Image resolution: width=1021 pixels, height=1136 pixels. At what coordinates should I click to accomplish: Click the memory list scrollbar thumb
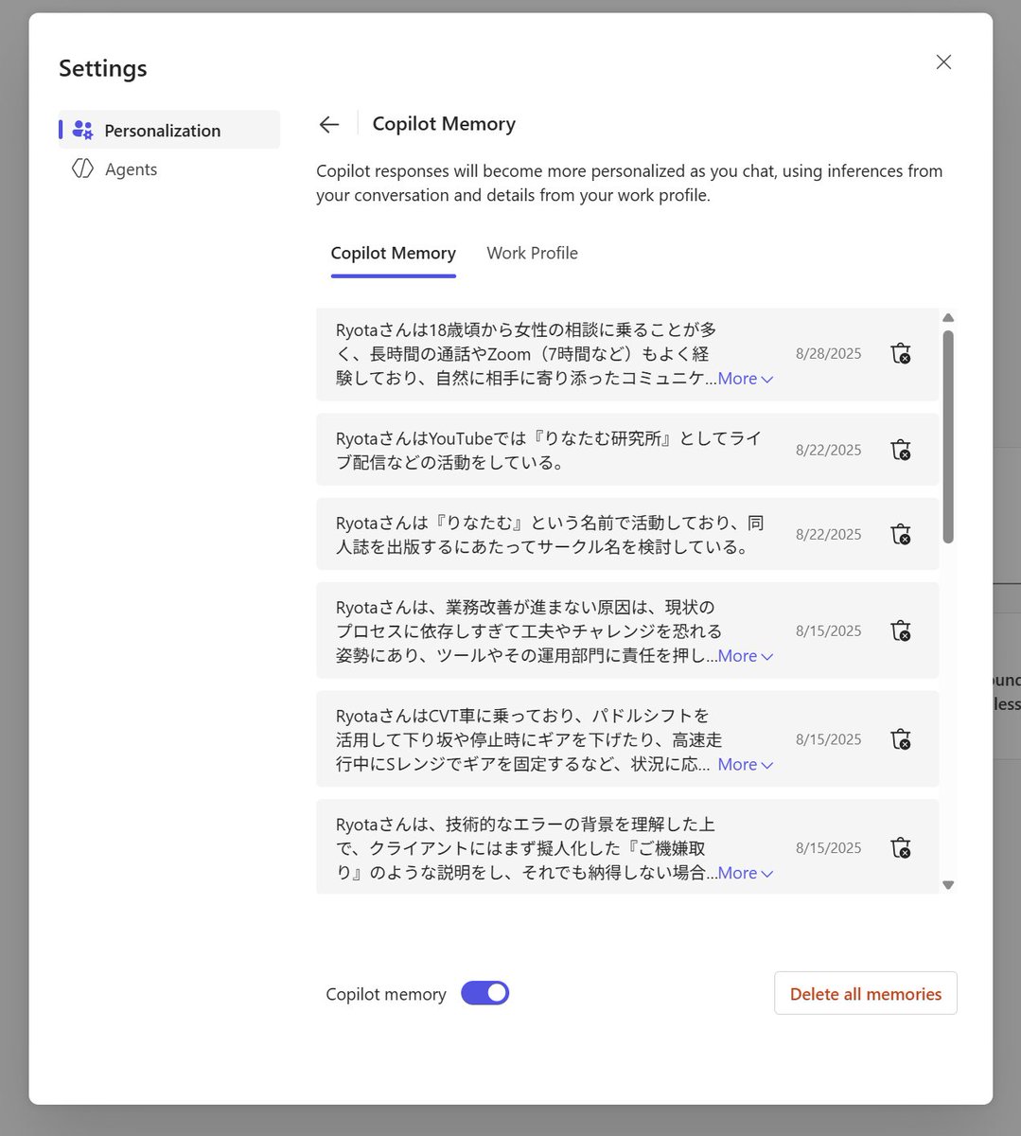(x=948, y=436)
